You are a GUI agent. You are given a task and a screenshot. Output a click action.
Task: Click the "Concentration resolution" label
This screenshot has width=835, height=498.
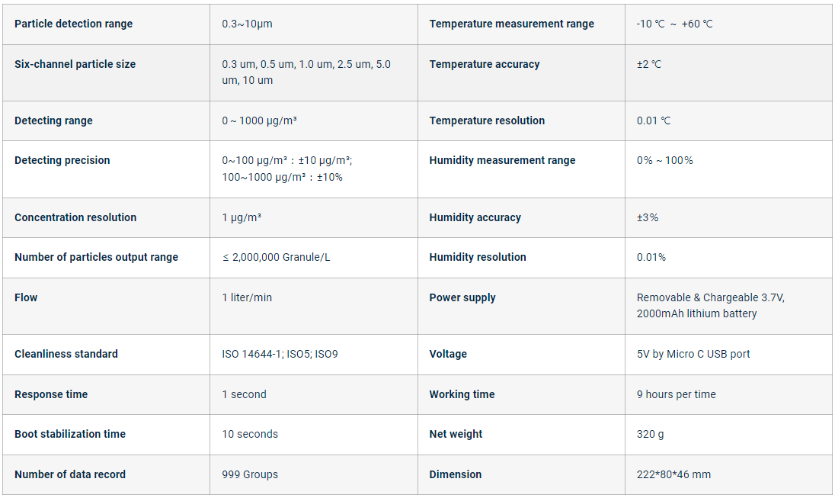click(75, 217)
